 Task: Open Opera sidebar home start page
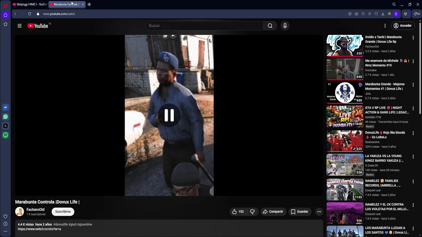[5, 15]
